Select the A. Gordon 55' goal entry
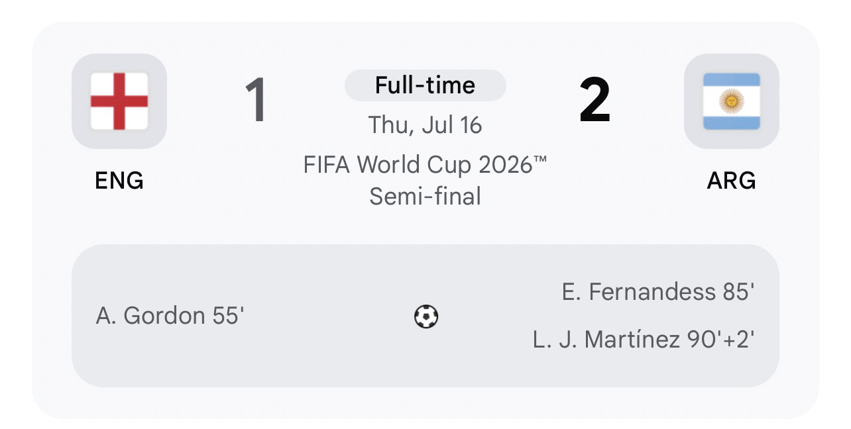Screen dimensions: 851x429 click(170, 316)
